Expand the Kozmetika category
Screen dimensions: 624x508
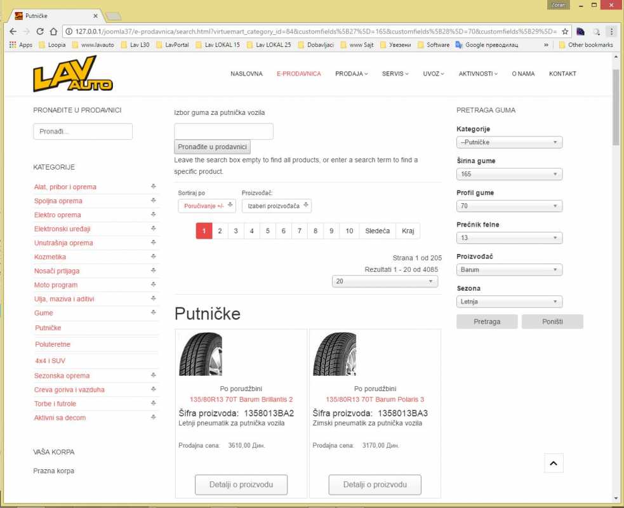(153, 256)
